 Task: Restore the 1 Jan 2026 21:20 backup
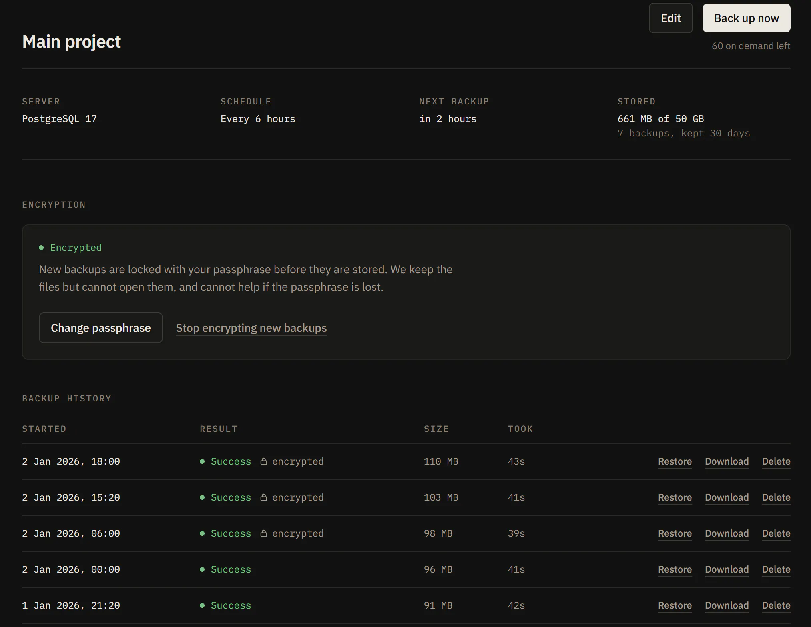[675, 605]
